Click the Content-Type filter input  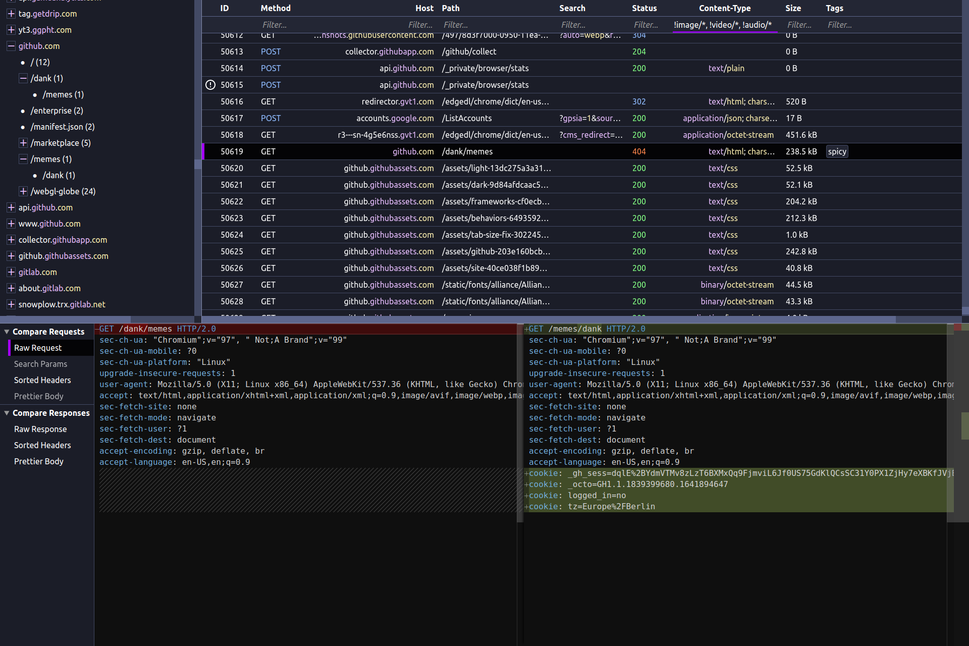click(722, 25)
